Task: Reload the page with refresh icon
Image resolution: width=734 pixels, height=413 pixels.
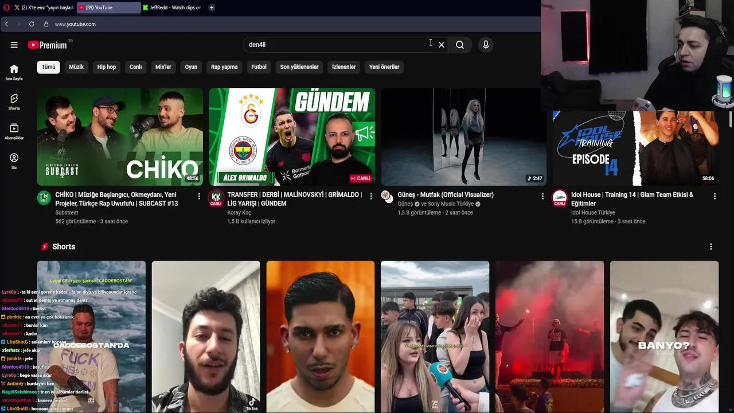Action: (32, 24)
